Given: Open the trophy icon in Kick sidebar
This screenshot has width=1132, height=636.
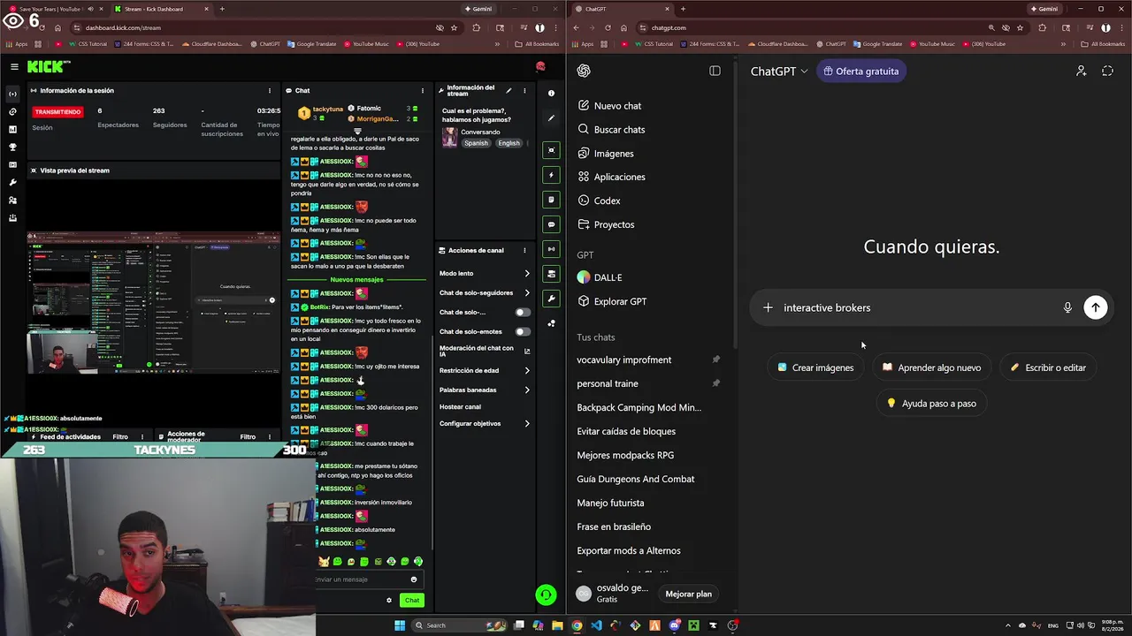Looking at the screenshot, I should [12, 147].
